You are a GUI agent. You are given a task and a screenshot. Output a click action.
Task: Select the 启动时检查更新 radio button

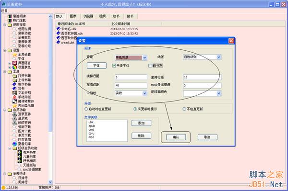(86, 109)
